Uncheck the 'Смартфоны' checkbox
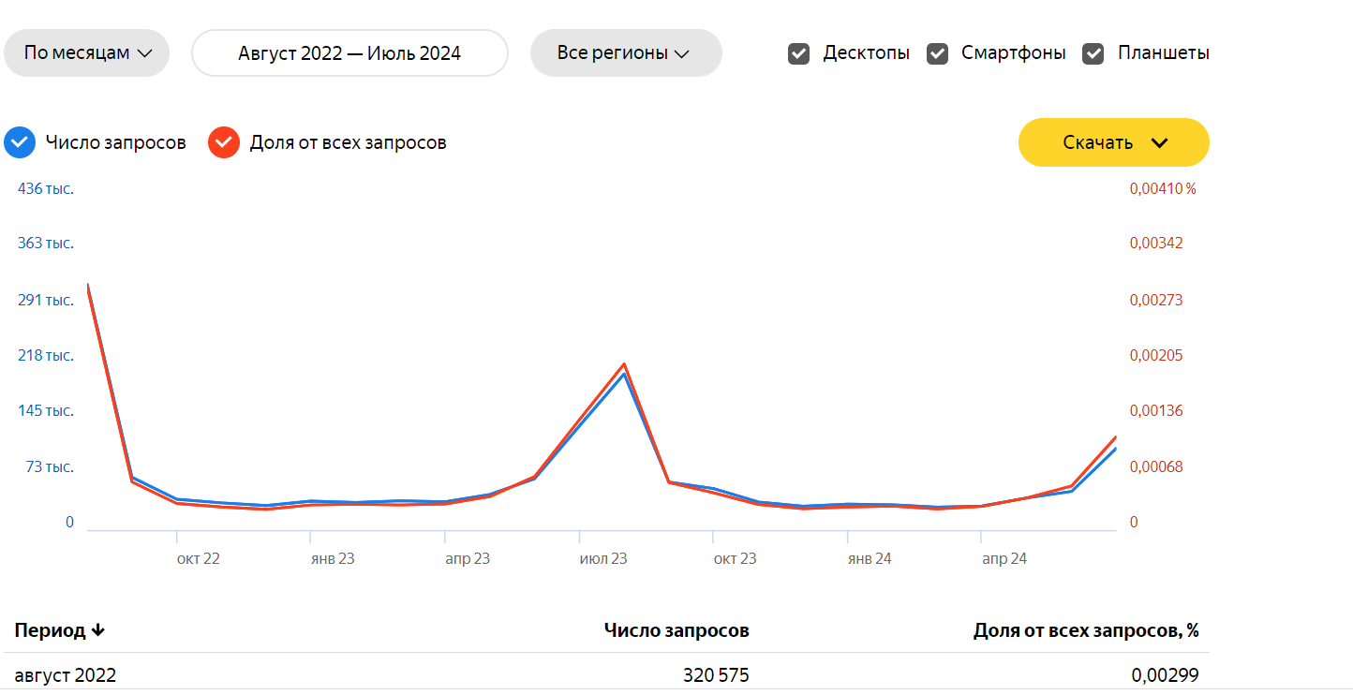 coord(937,53)
